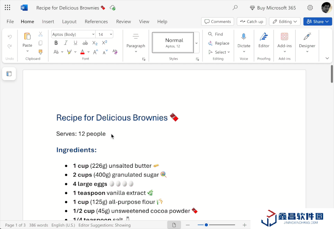Switch to the Insert tab
The height and width of the screenshot is (229, 334).
pyautogui.click(x=48, y=22)
